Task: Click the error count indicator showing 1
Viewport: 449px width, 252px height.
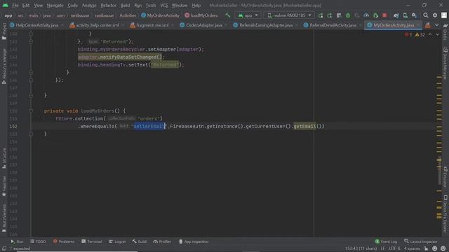Action: (408, 34)
